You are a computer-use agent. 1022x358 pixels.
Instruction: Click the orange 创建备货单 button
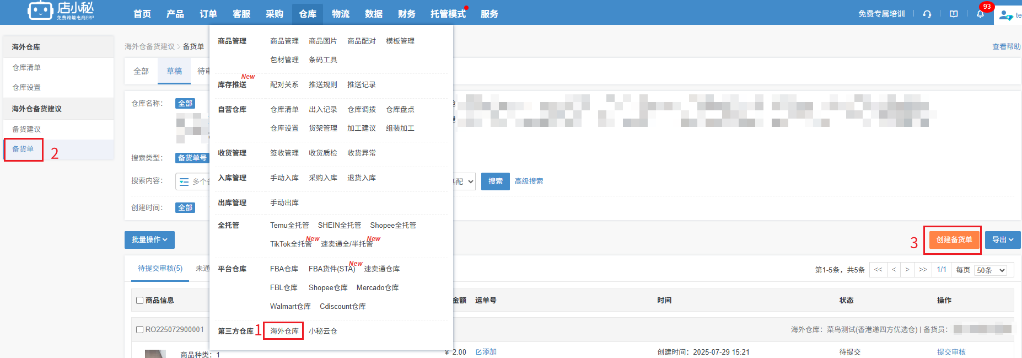pos(954,239)
